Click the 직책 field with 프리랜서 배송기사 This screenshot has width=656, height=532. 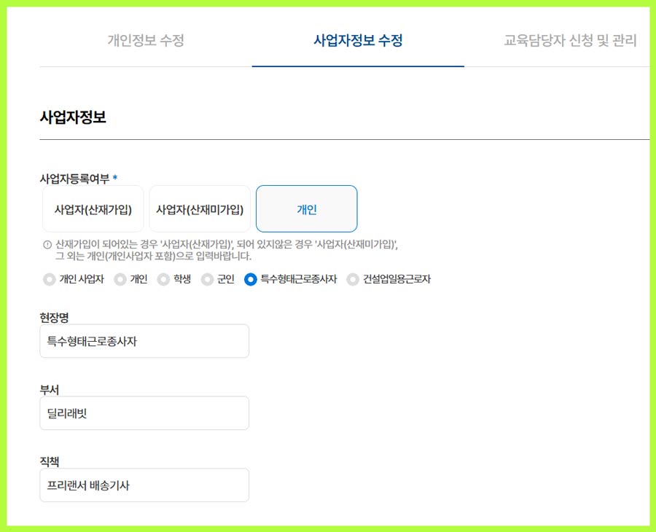(144, 485)
